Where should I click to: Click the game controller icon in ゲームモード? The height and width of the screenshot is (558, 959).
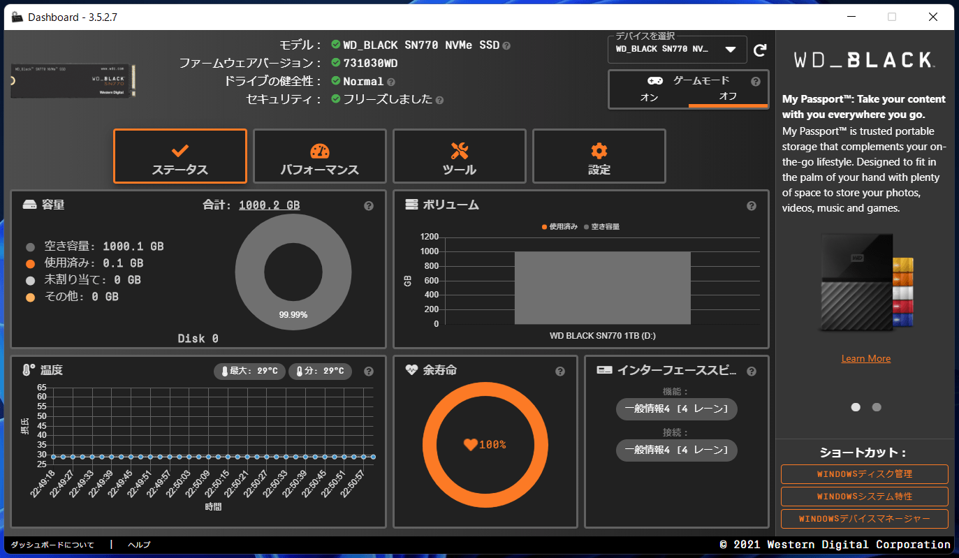tap(654, 80)
